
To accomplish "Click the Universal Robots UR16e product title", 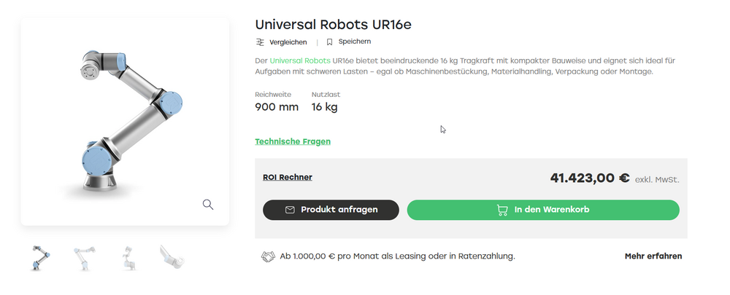I will coord(333,24).
